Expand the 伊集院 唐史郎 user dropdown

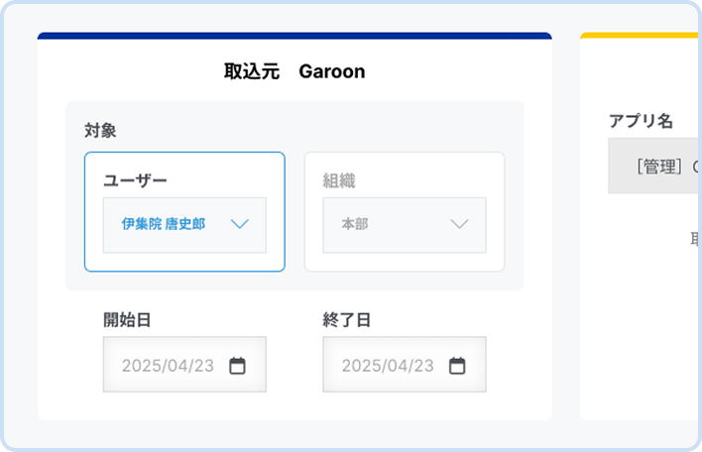click(184, 225)
